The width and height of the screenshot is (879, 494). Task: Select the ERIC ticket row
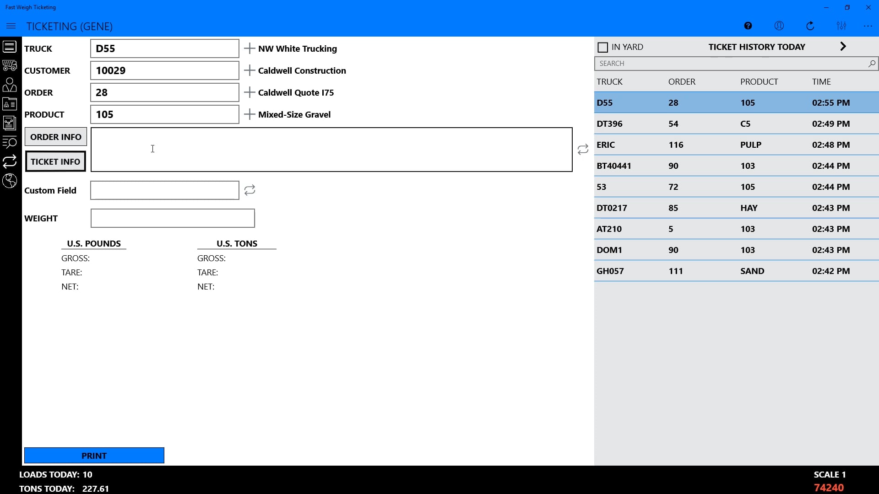tap(736, 145)
